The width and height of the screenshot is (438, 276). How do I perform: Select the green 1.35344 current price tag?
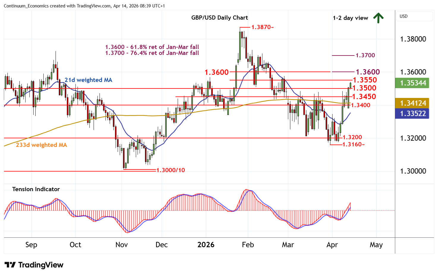(412, 83)
